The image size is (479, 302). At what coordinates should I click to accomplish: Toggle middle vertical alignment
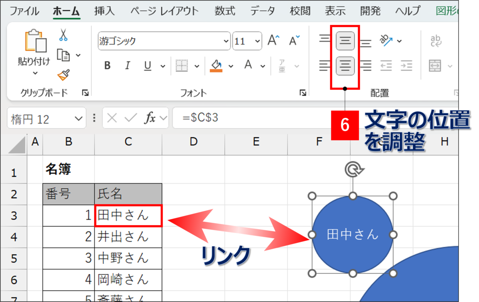point(345,41)
